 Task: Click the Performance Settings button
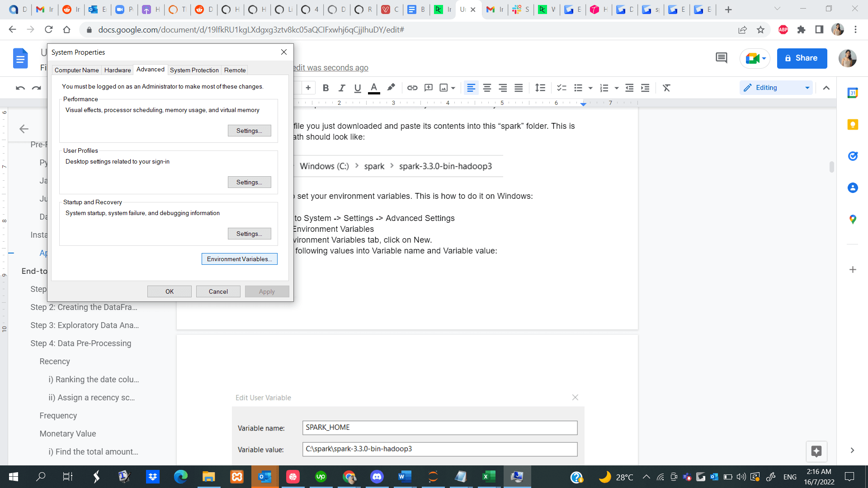(249, 131)
